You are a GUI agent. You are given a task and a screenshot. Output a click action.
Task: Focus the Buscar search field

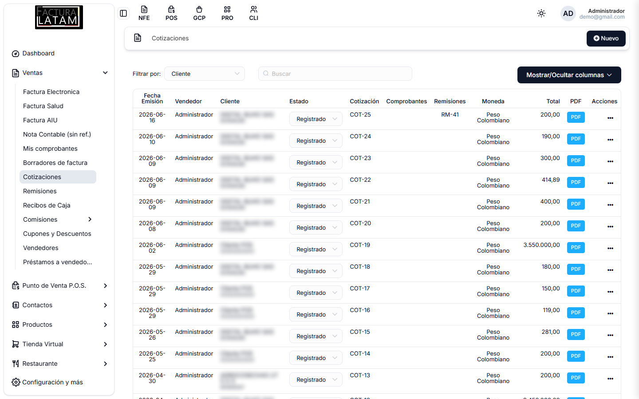[x=335, y=74]
